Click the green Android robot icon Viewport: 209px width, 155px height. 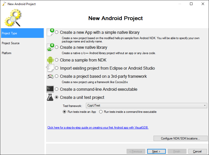pos(50,60)
